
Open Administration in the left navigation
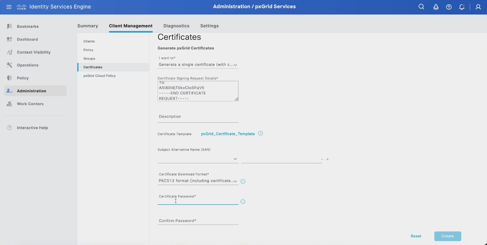pyautogui.click(x=35, y=91)
